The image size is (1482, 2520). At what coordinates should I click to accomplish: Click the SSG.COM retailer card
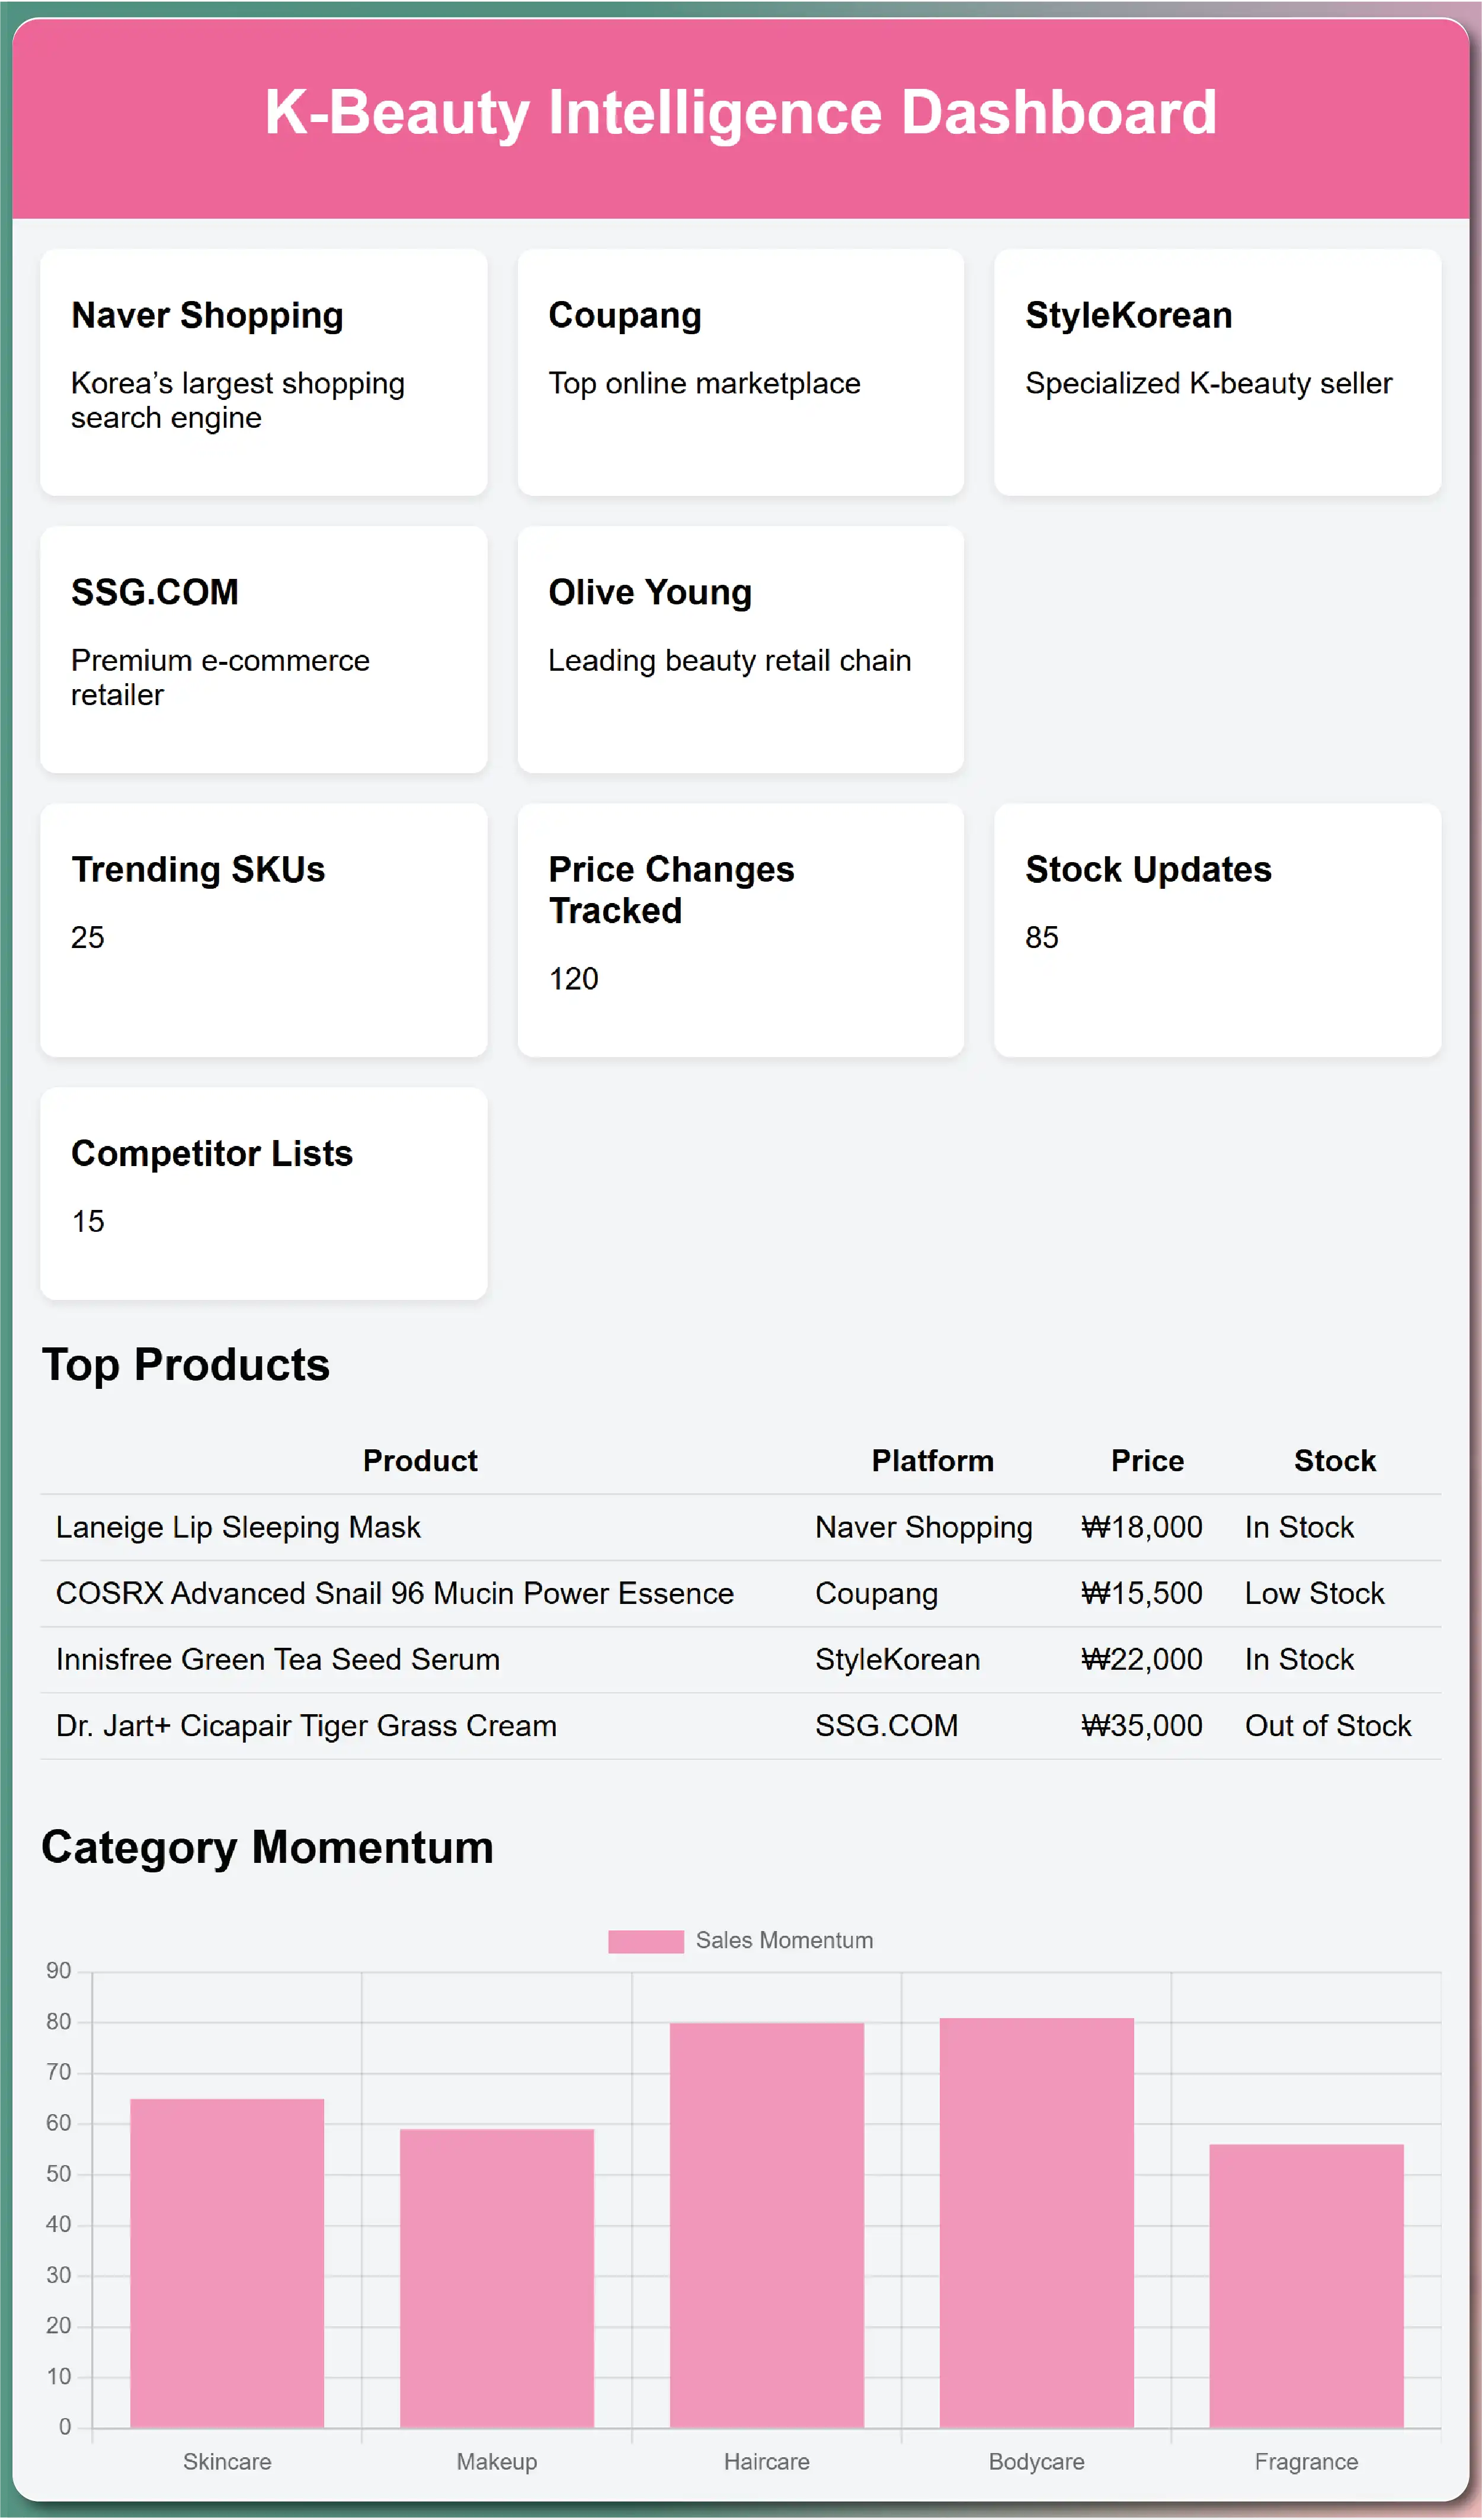click(263, 649)
